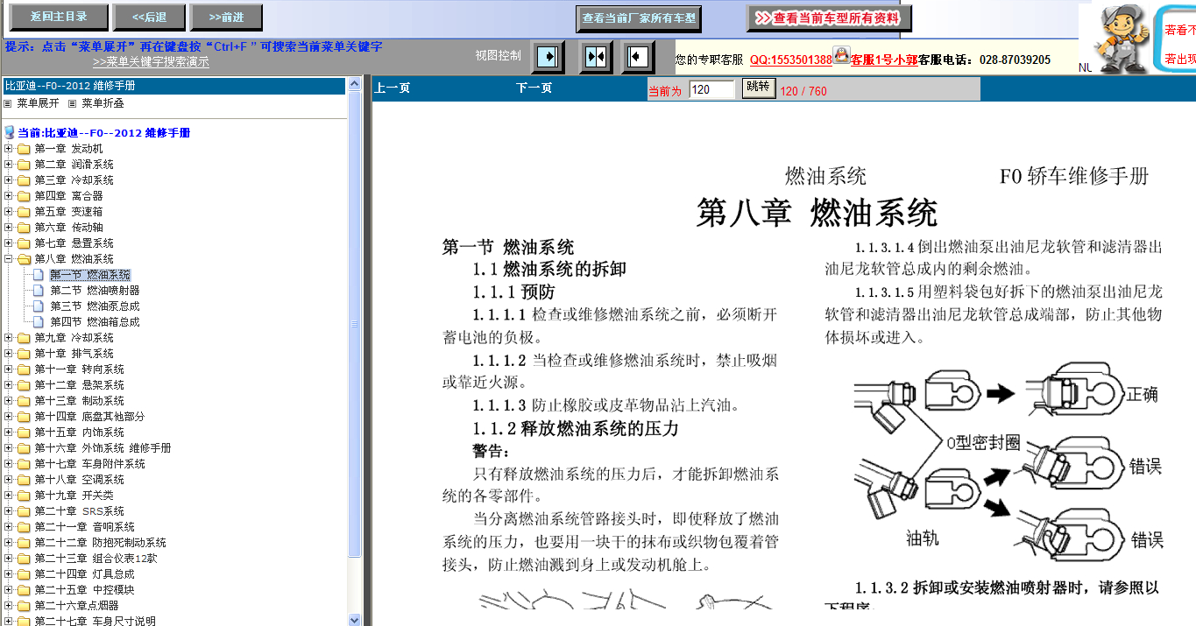Click the page number field showing 120
Viewport: 1196px width, 626px height.
pyautogui.click(x=711, y=89)
